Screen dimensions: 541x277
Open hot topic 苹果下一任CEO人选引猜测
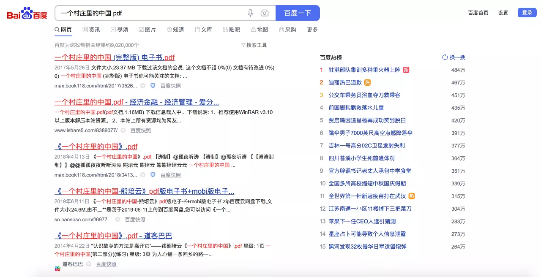click(x=362, y=221)
